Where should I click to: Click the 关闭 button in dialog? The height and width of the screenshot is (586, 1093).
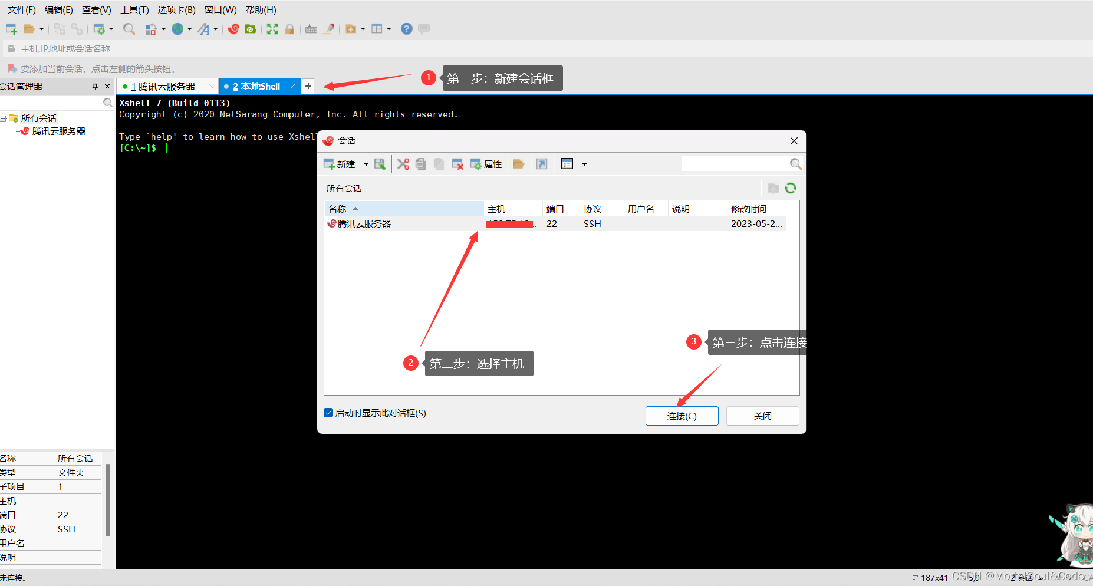tap(763, 416)
